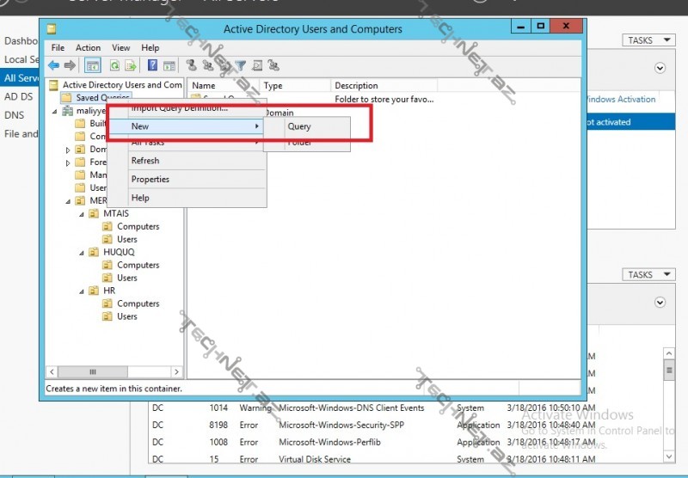Image resolution: width=688 pixels, height=478 pixels.
Task: Click the MTAIS organizational unit icon
Action: [x=94, y=213]
